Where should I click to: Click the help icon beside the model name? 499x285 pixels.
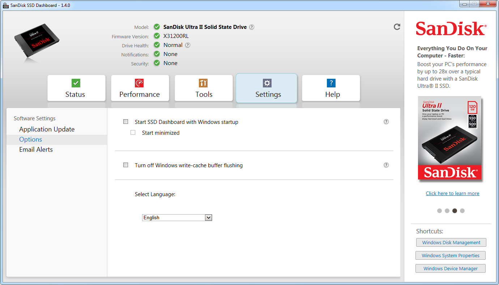pos(252,27)
